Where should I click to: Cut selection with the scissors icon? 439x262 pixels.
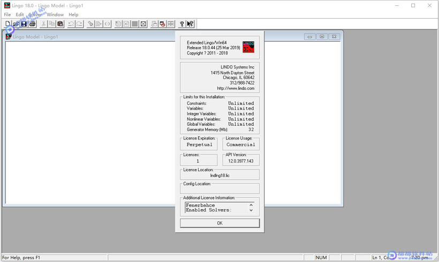(x=43, y=24)
